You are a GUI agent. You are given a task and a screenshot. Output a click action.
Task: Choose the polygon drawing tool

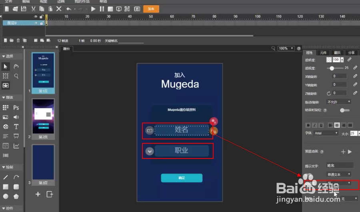(x=16, y=196)
